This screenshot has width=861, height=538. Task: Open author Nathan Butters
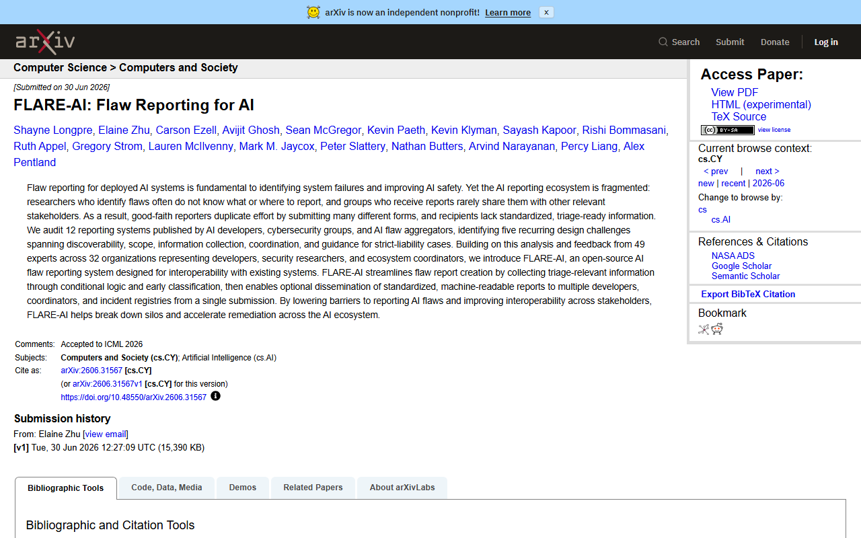pos(427,146)
